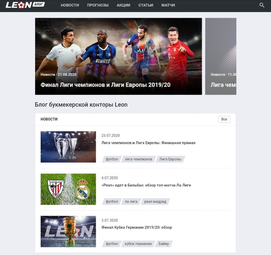Open the Акции menu item
Screen dimensions: 271x255
click(x=123, y=5)
